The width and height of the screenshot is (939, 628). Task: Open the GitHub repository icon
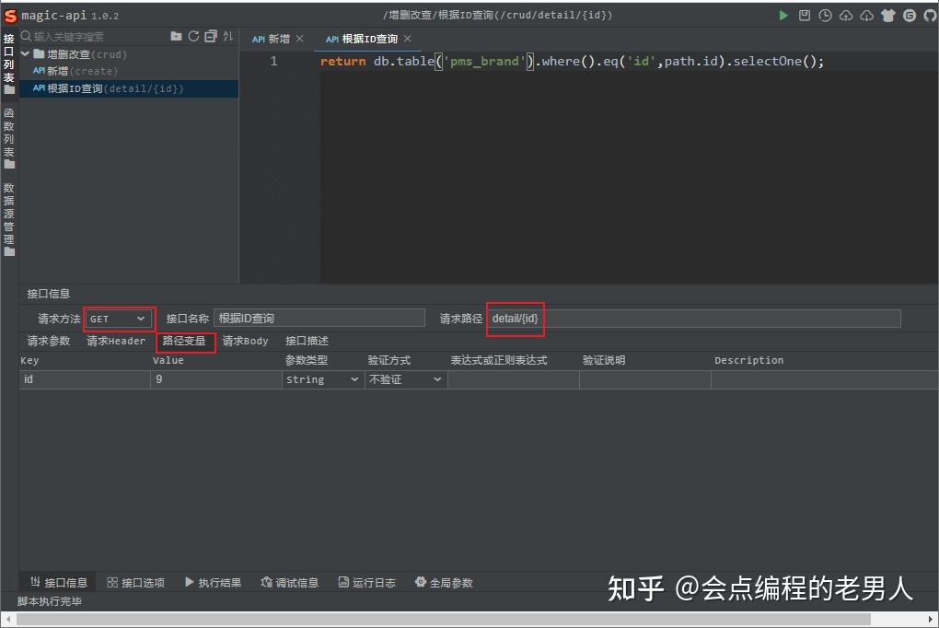pyautogui.click(x=929, y=15)
